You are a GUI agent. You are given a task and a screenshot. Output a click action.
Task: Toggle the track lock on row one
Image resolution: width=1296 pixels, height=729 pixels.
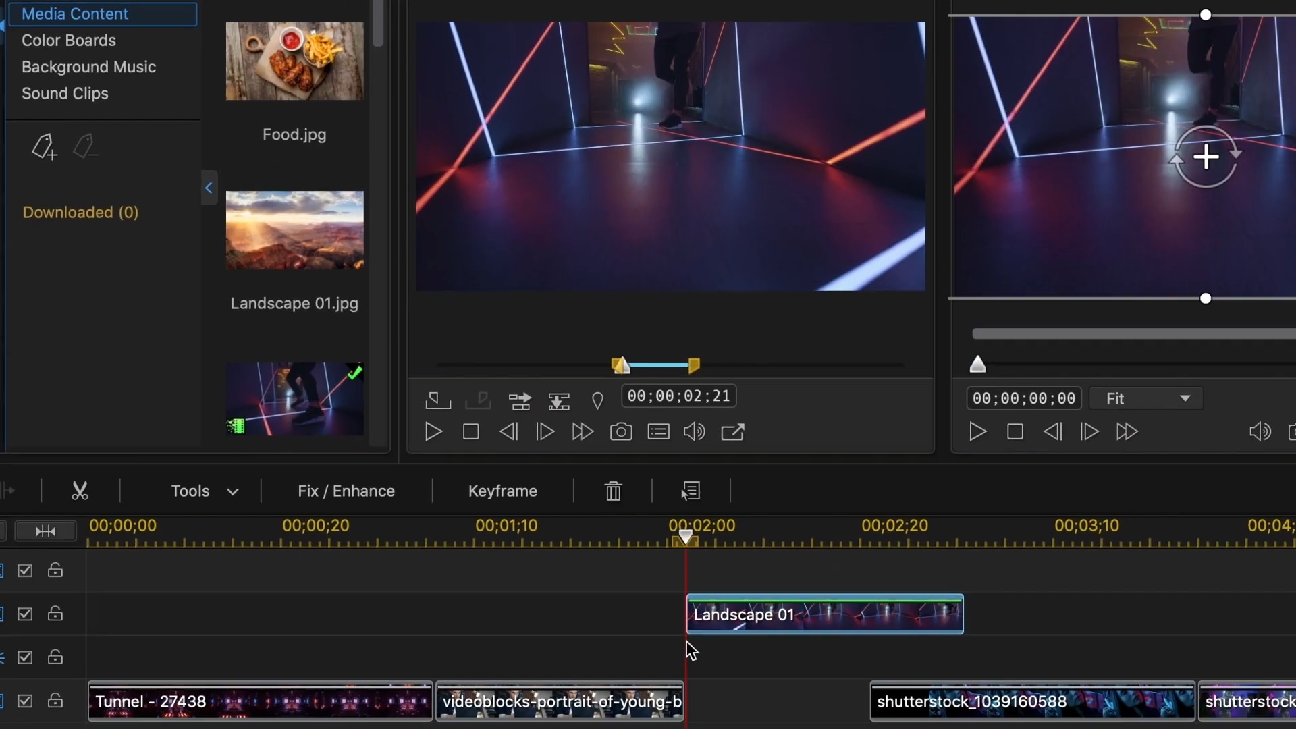[55, 570]
